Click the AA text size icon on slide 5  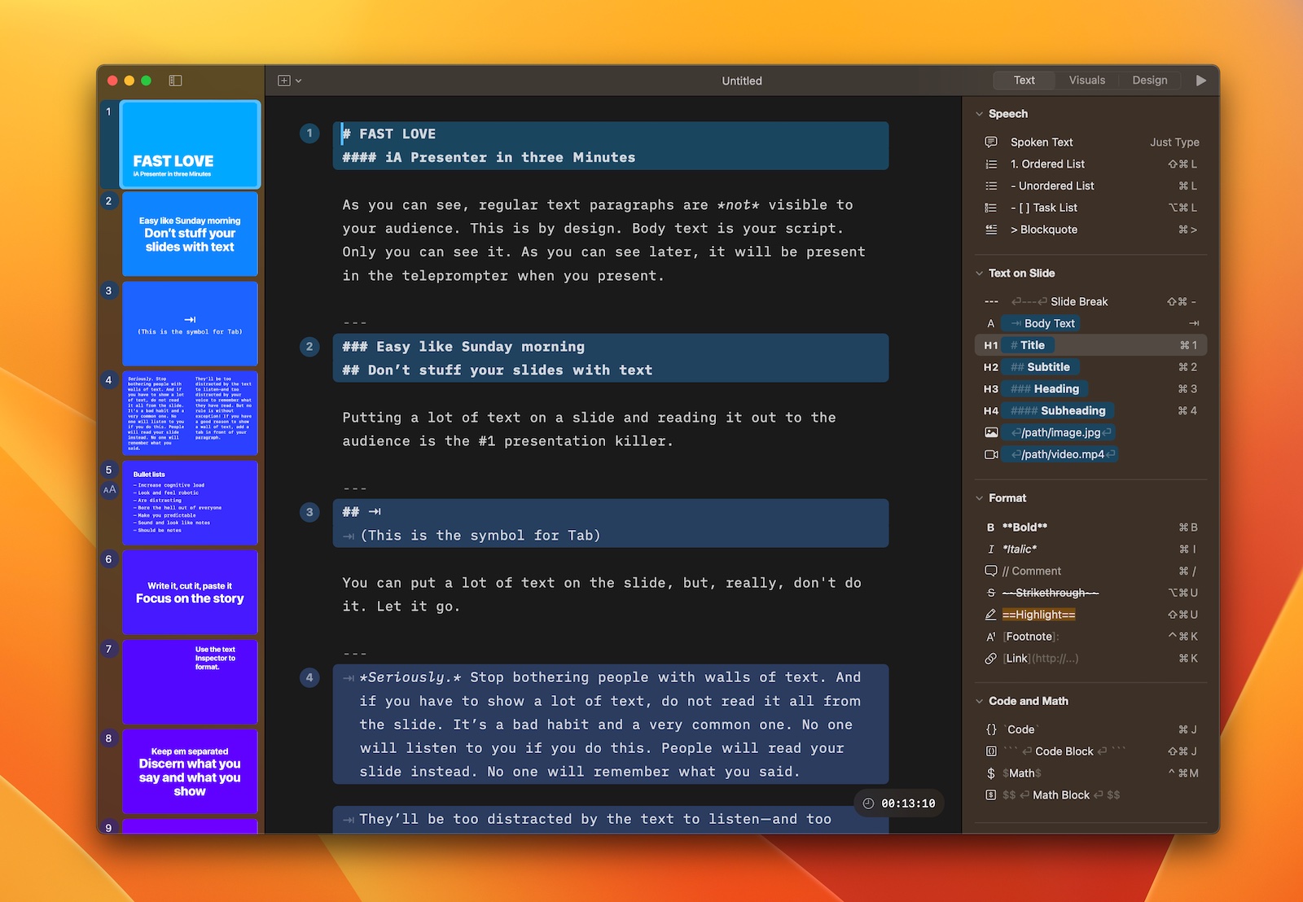[110, 490]
